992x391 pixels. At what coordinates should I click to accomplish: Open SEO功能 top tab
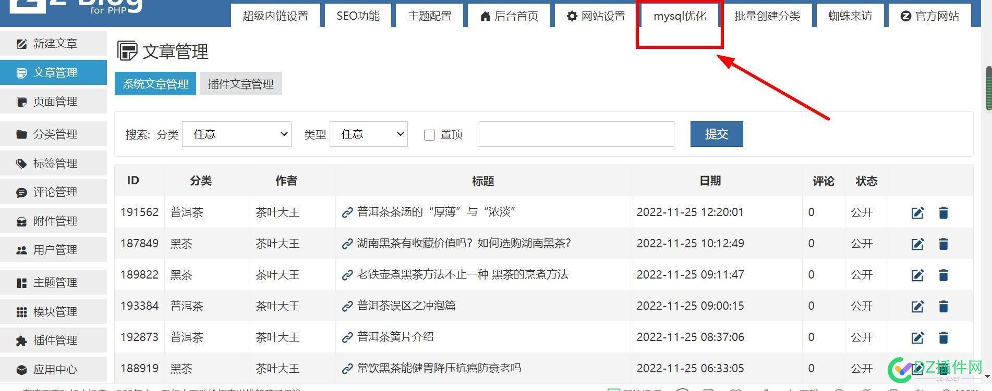pyautogui.click(x=358, y=16)
